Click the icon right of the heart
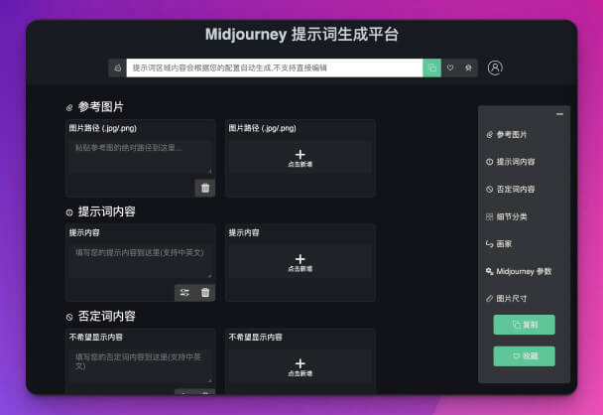Image resolution: width=603 pixels, height=415 pixels. [468, 68]
